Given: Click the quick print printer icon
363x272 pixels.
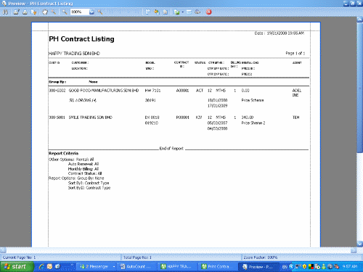Looking at the screenshot, I should (25, 12).
